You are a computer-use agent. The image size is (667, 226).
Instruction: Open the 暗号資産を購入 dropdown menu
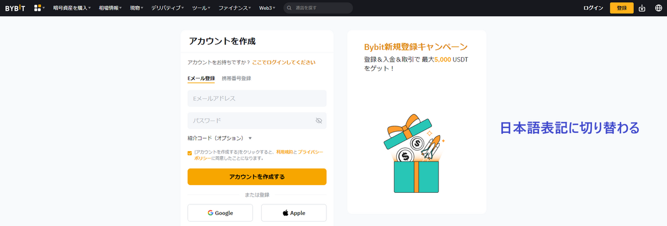[72, 8]
